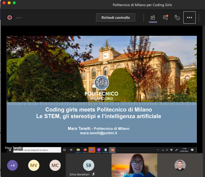Click the 'Silvia Barattieri' name label

(x=80, y=174)
